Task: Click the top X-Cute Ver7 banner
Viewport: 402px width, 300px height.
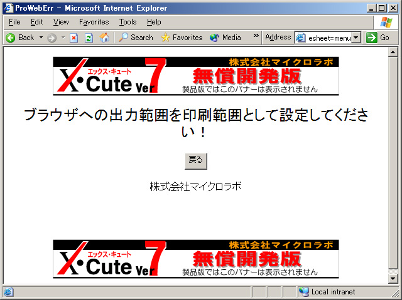Action: [x=196, y=76]
